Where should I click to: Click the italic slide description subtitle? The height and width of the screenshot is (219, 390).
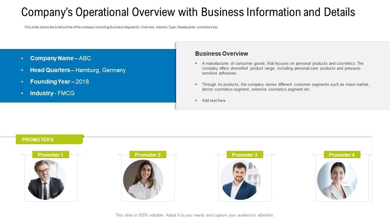tap(121, 27)
